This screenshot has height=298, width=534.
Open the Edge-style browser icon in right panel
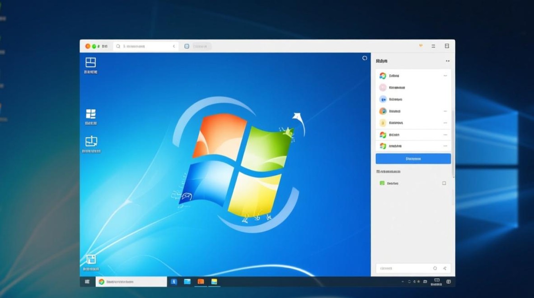(382, 99)
